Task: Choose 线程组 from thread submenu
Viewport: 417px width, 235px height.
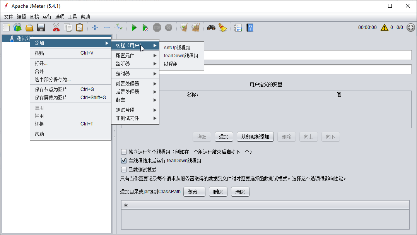Action: (182, 64)
